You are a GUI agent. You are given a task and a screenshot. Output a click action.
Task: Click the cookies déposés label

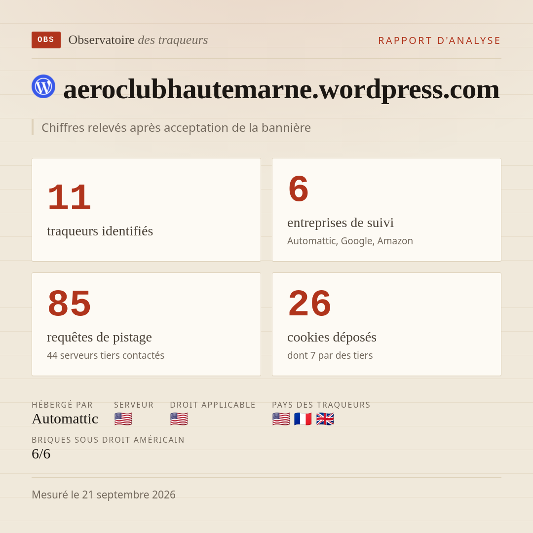(x=332, y=337)
